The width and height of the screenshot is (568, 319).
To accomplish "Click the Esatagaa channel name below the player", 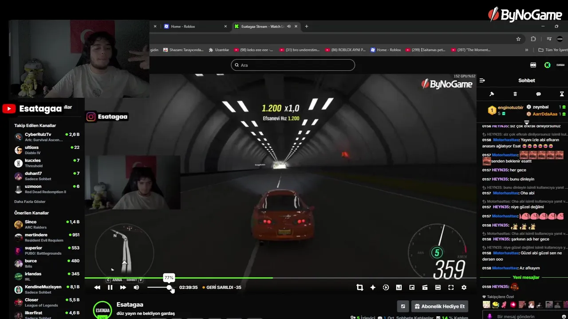I will [130, 305].
